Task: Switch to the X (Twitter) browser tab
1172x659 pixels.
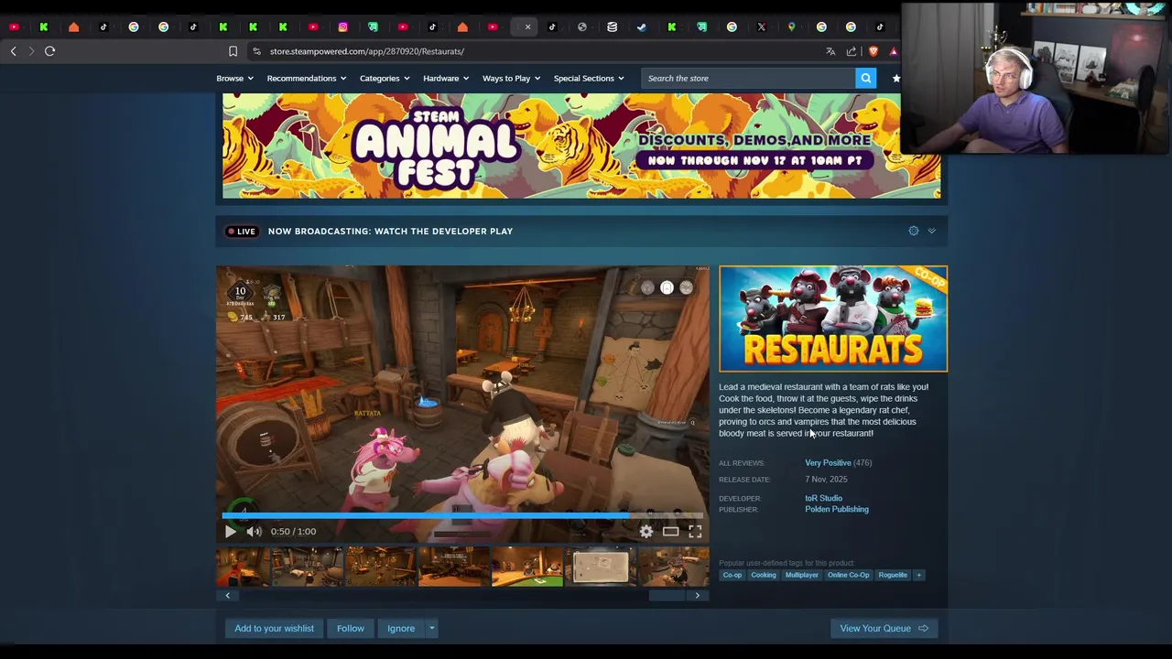Action: [x=761, y=27]
